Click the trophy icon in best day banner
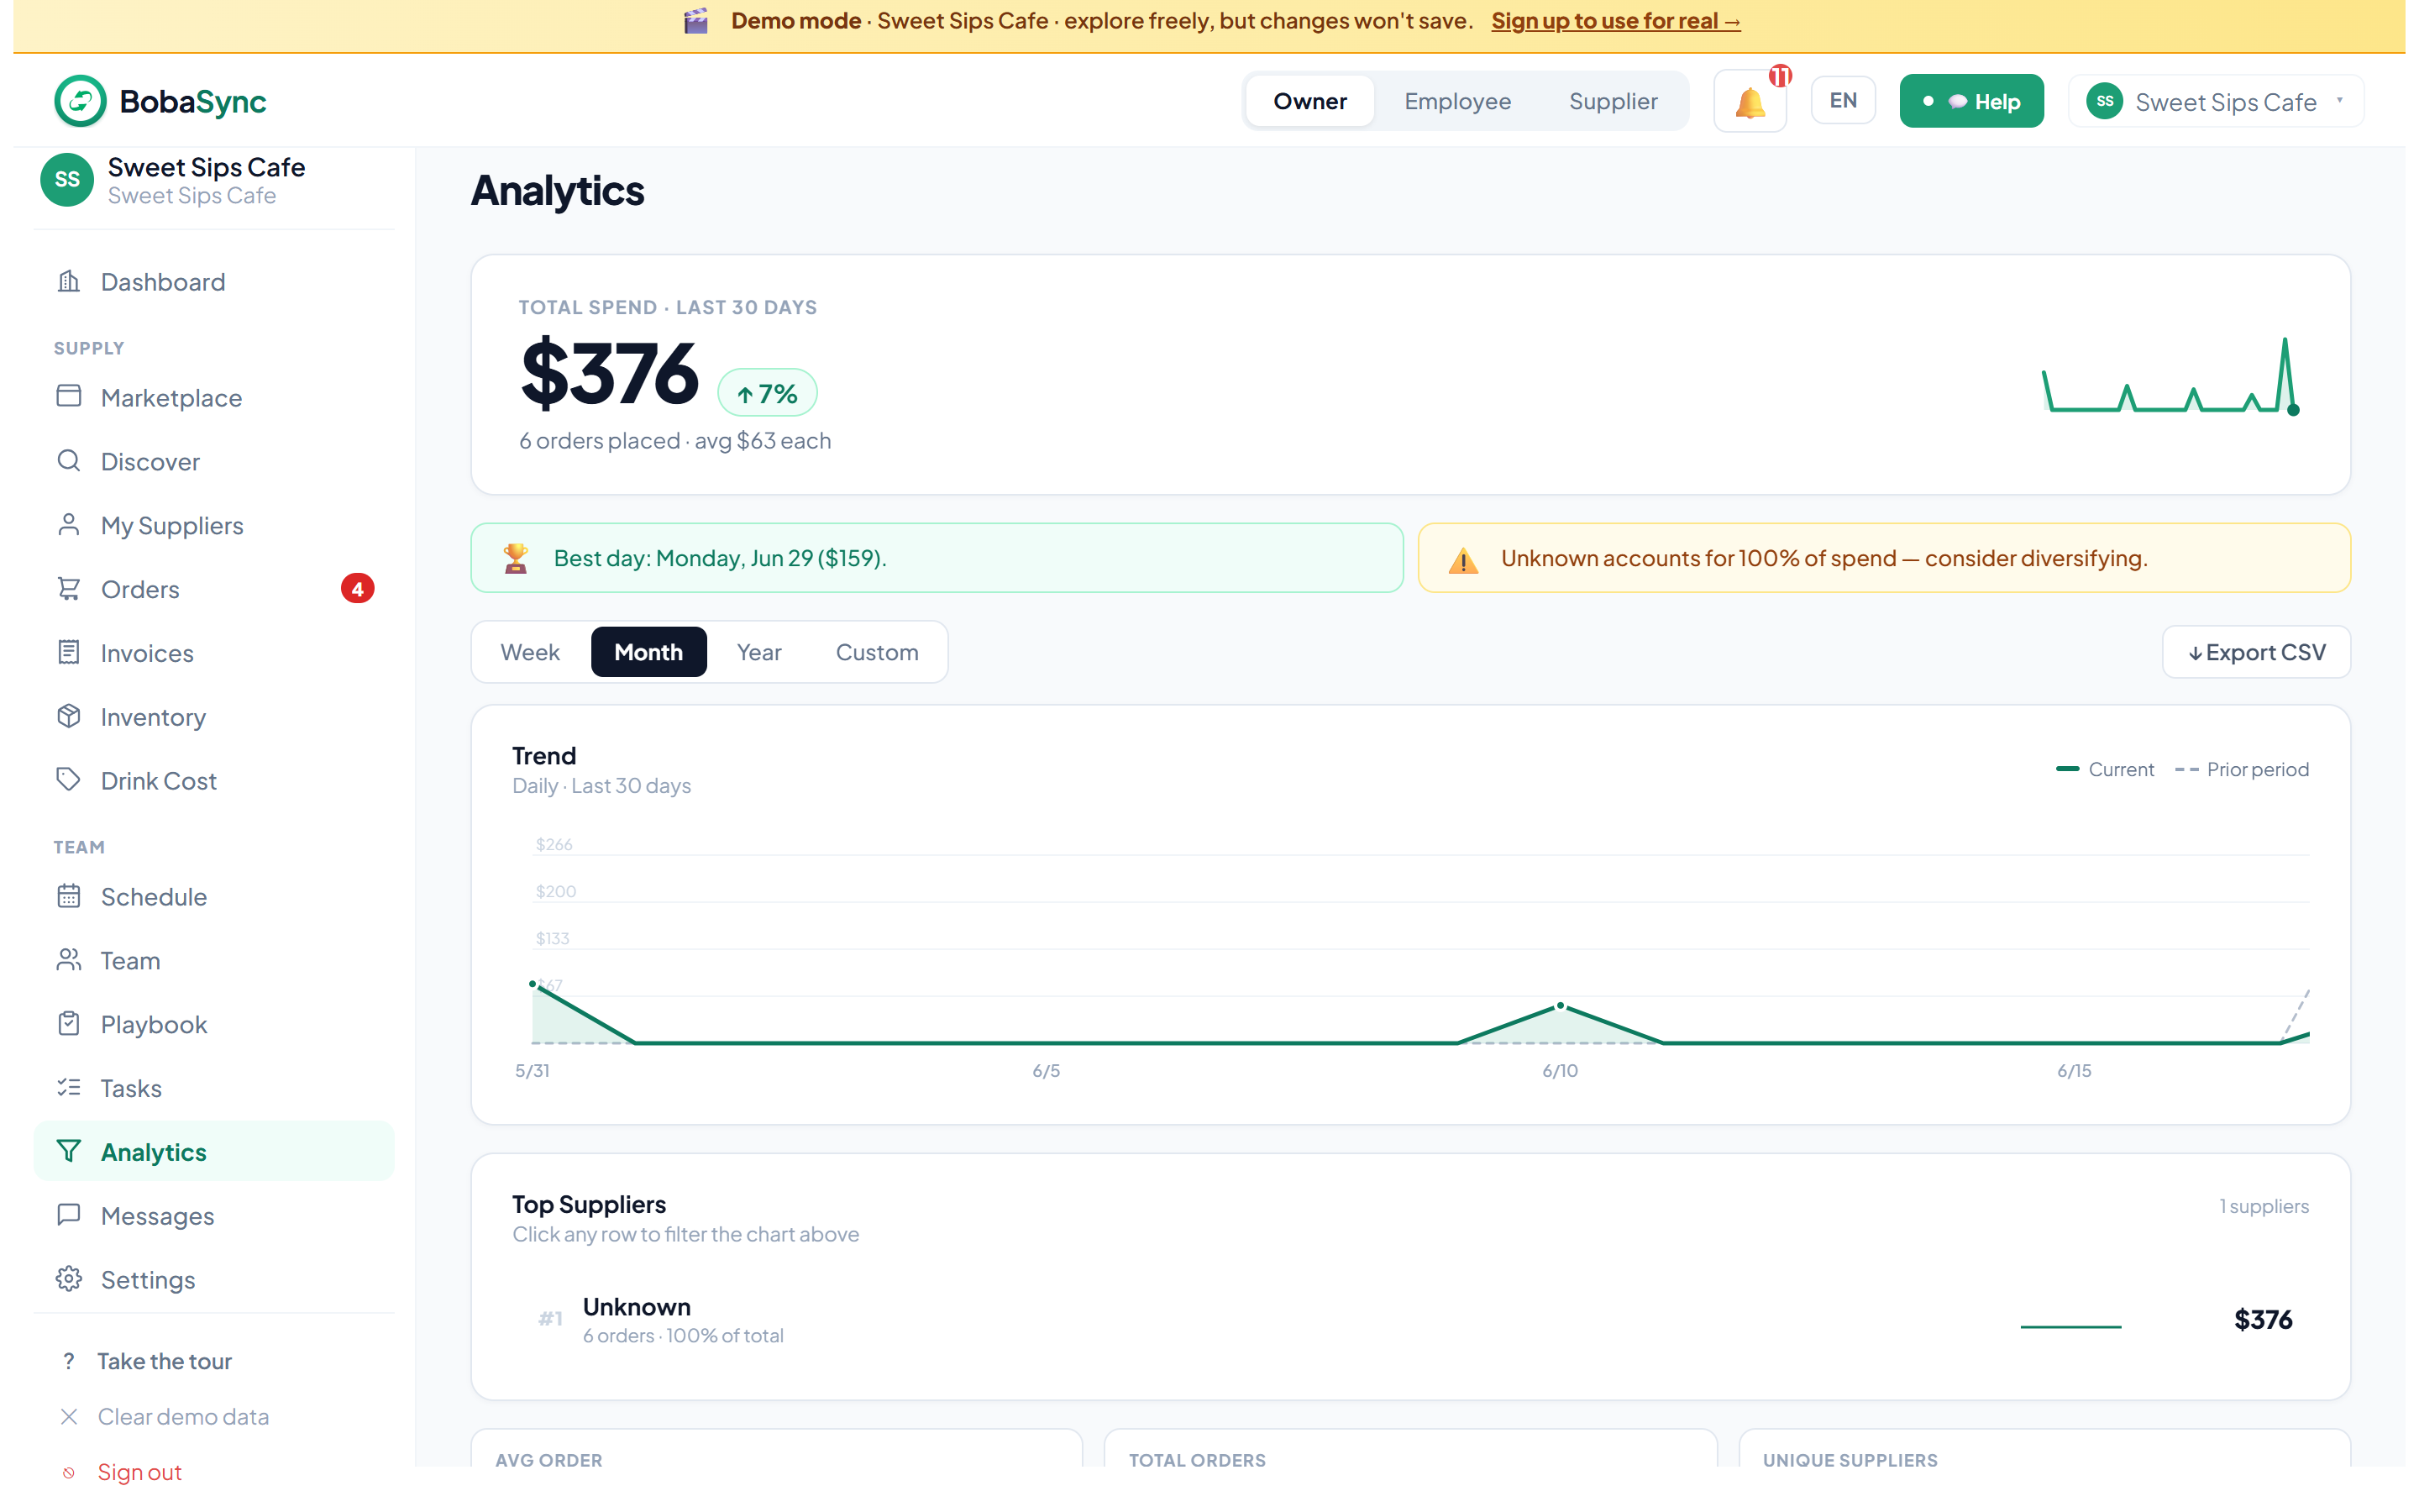Viewport: 2419px width, 1512px height. pos(516,558)
